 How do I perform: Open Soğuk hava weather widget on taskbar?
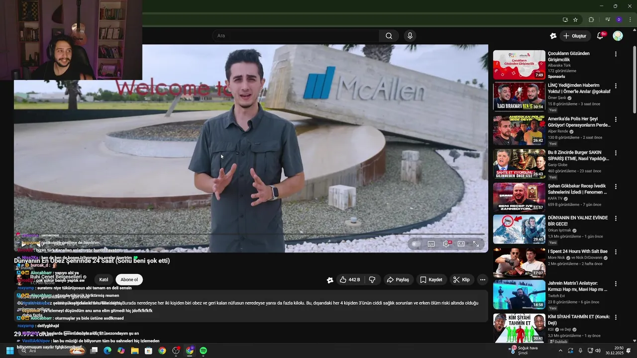tap(523, 351)
